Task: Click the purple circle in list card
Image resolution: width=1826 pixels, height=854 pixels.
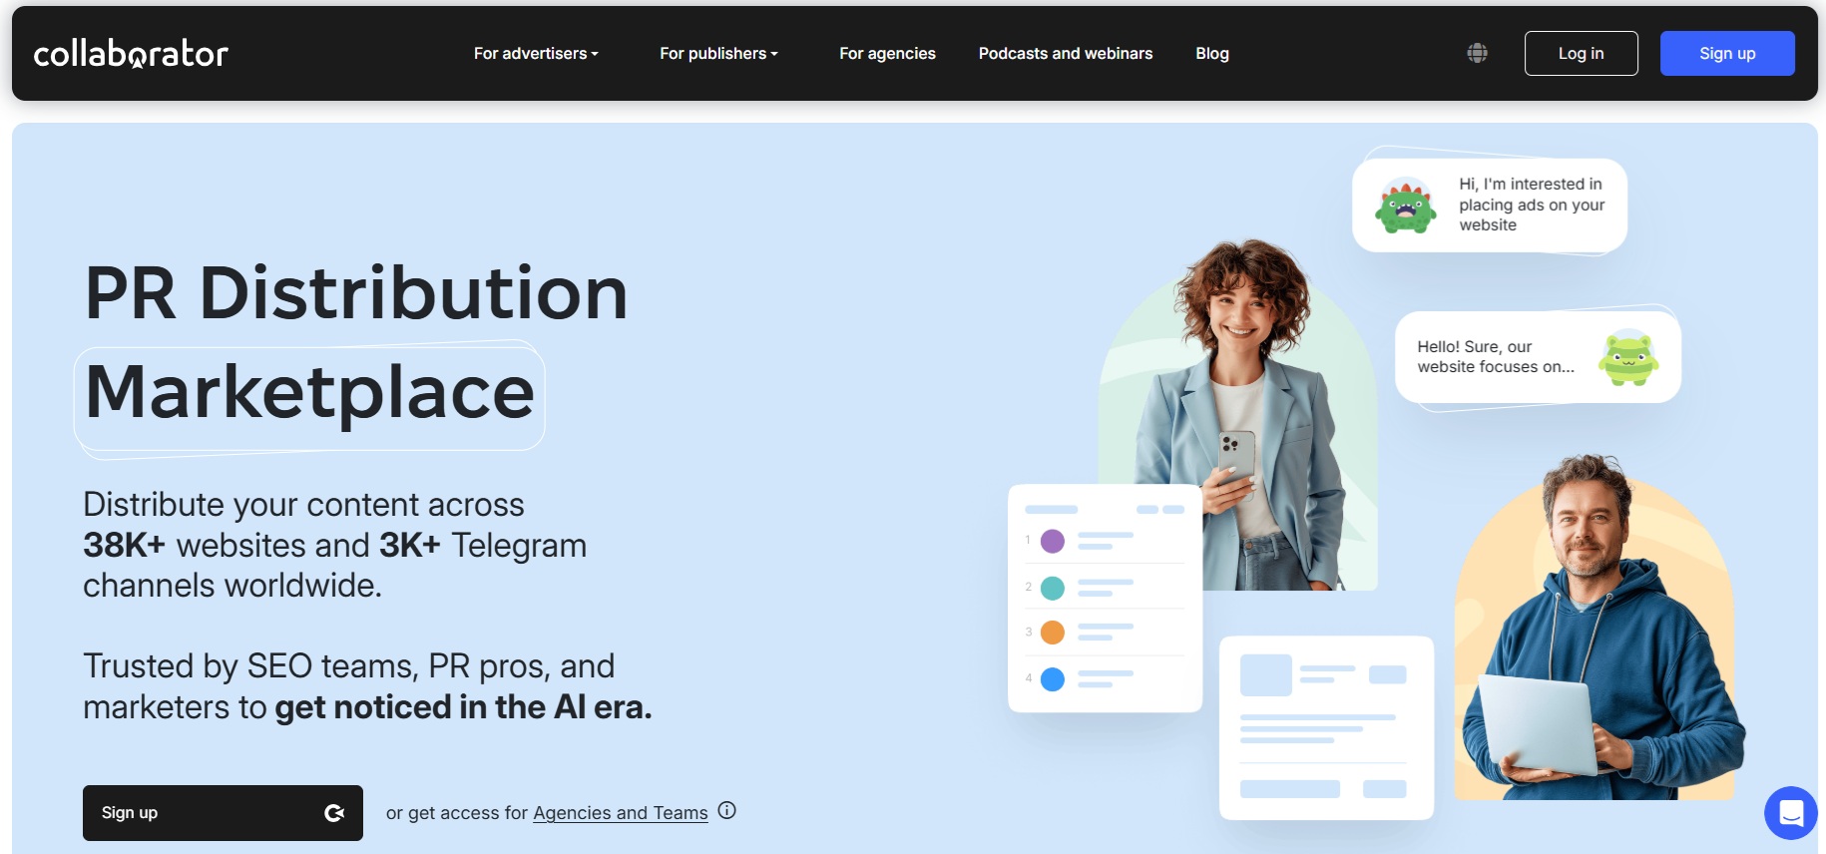Action: [1053, 541]
